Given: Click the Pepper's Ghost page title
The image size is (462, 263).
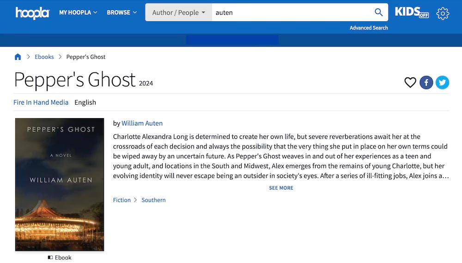Looking at the screenshot, I should [75, 79].
